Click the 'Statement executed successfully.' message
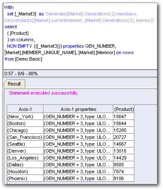 point(44,93)
